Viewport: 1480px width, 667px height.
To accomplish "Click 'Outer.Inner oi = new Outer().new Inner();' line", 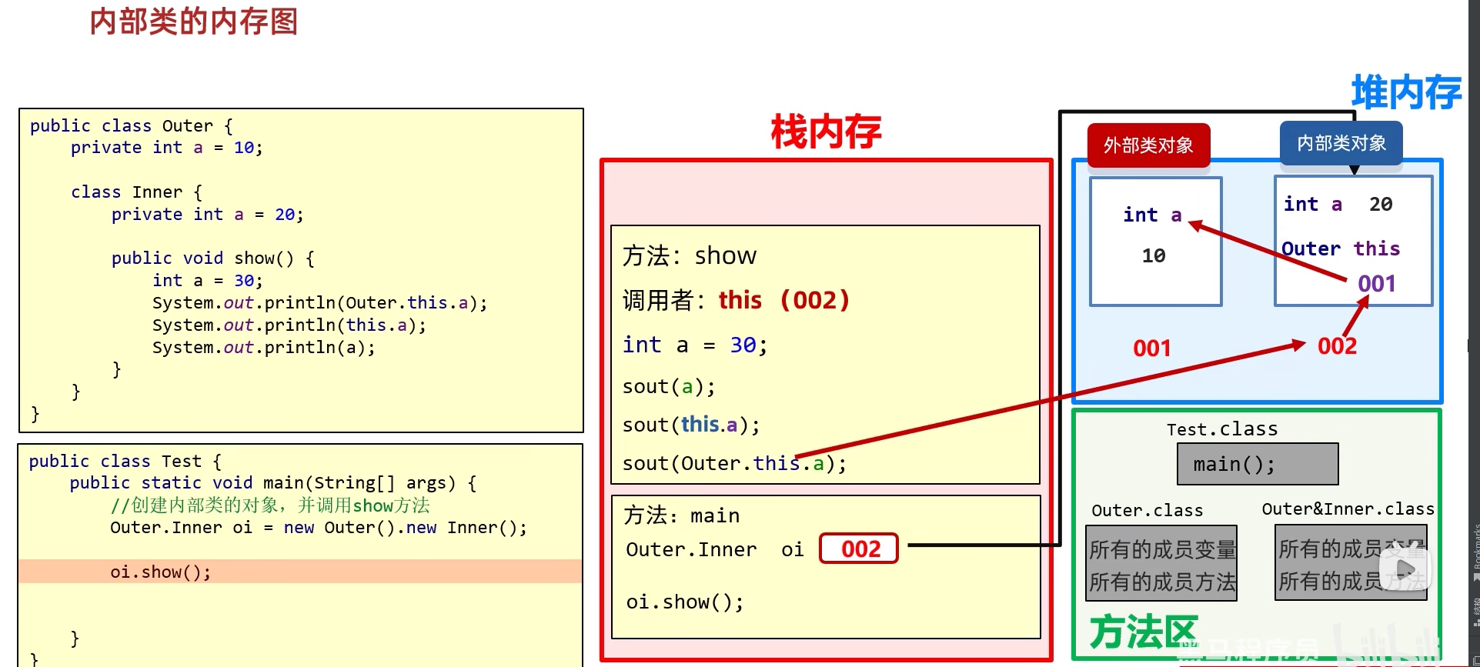I will pos(319,527).
